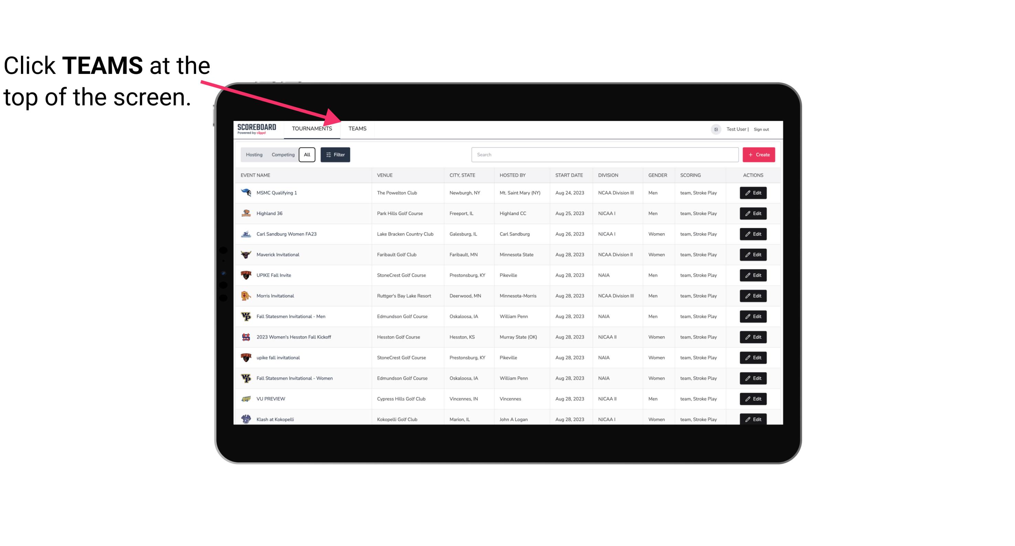The image size is (1015, 546).
Task: Click the Edit icon for Morris Invitational
Action: [753, 295]
